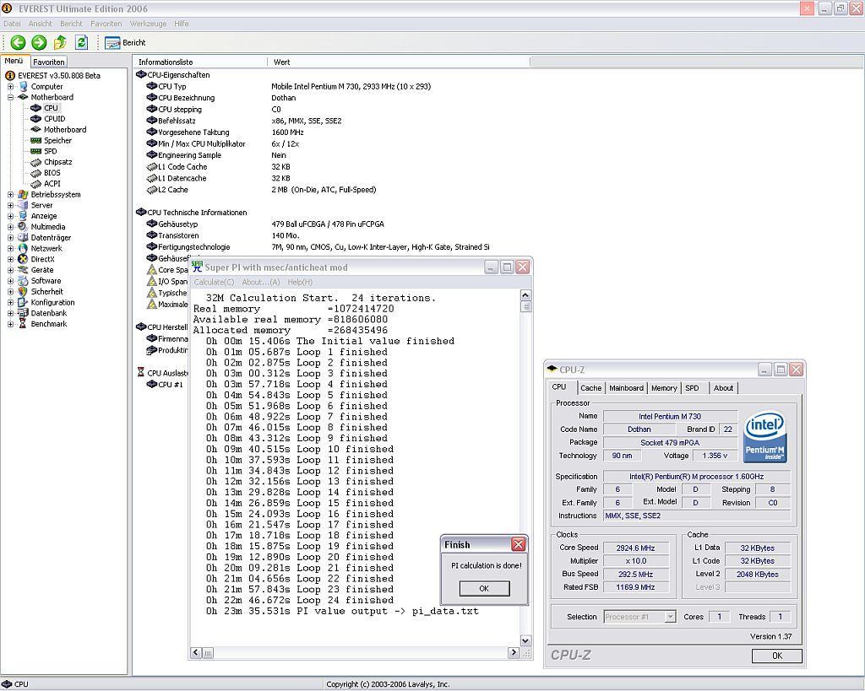Viewport: 865px width, 691px height.
Task: Click OK in the Finish dialog
Action: click(484, 589)
